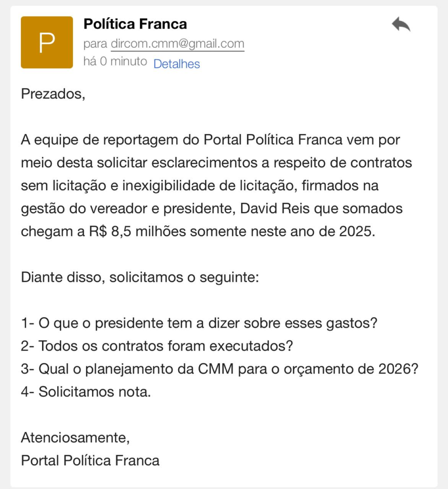Image resolution: width=448 pixels, height=489 pixels.
Task: Click the line "Diante disso, solicitamos o seguinte:"
Action: (x=139, y=277)
